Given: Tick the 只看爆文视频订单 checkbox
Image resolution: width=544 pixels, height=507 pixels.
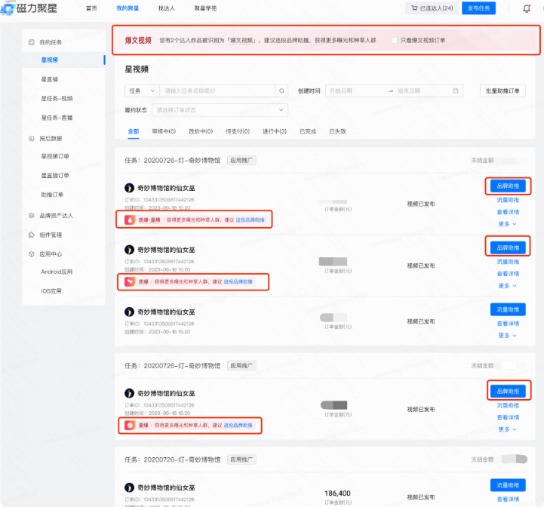Looking at the screenshot, I should pyautogui.click(x=395, y=39).
